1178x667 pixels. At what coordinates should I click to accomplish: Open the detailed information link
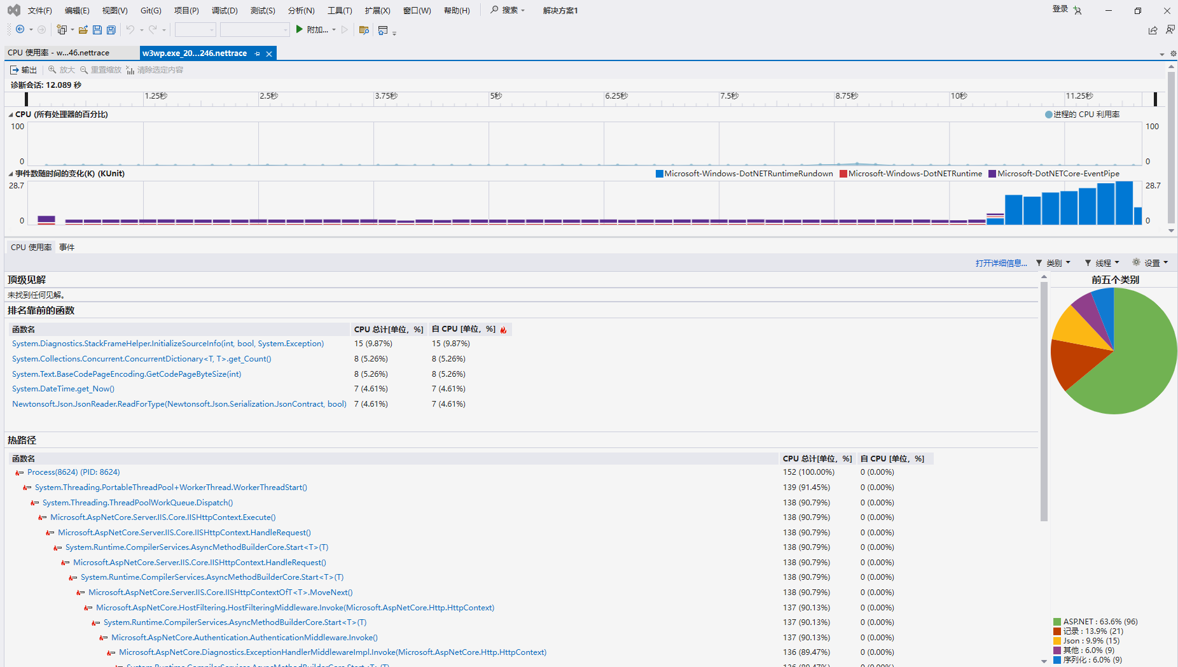point(1001,263)
